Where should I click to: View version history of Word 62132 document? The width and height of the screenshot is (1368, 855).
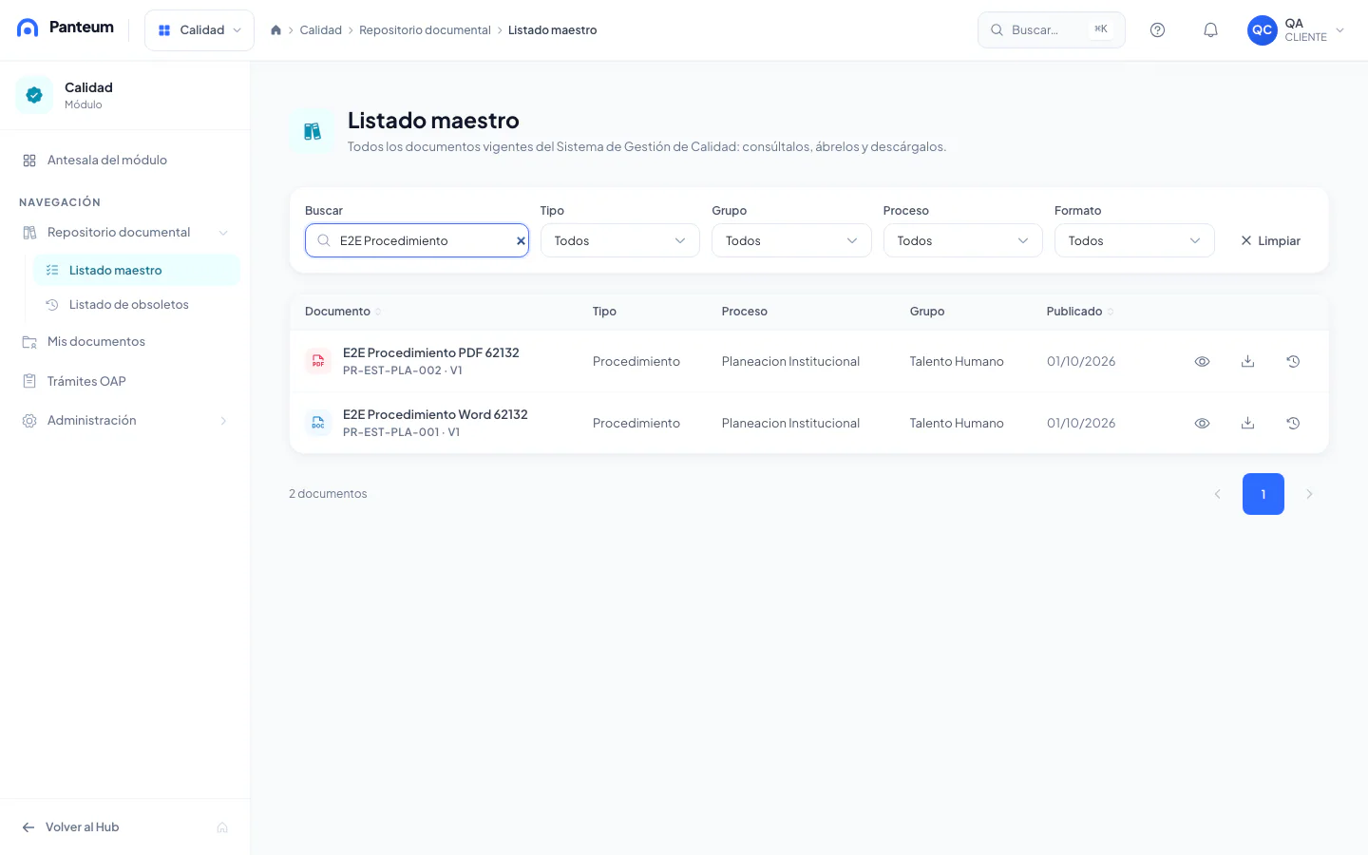[1293, 423]
